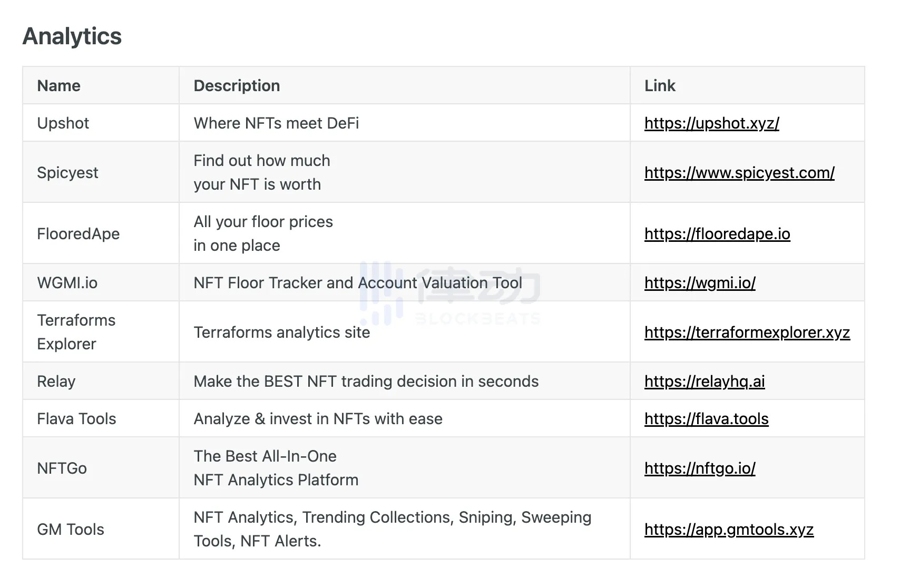Click the FlooredApe name cell
This screenshot has width=900, height=587.
(78, 234)
